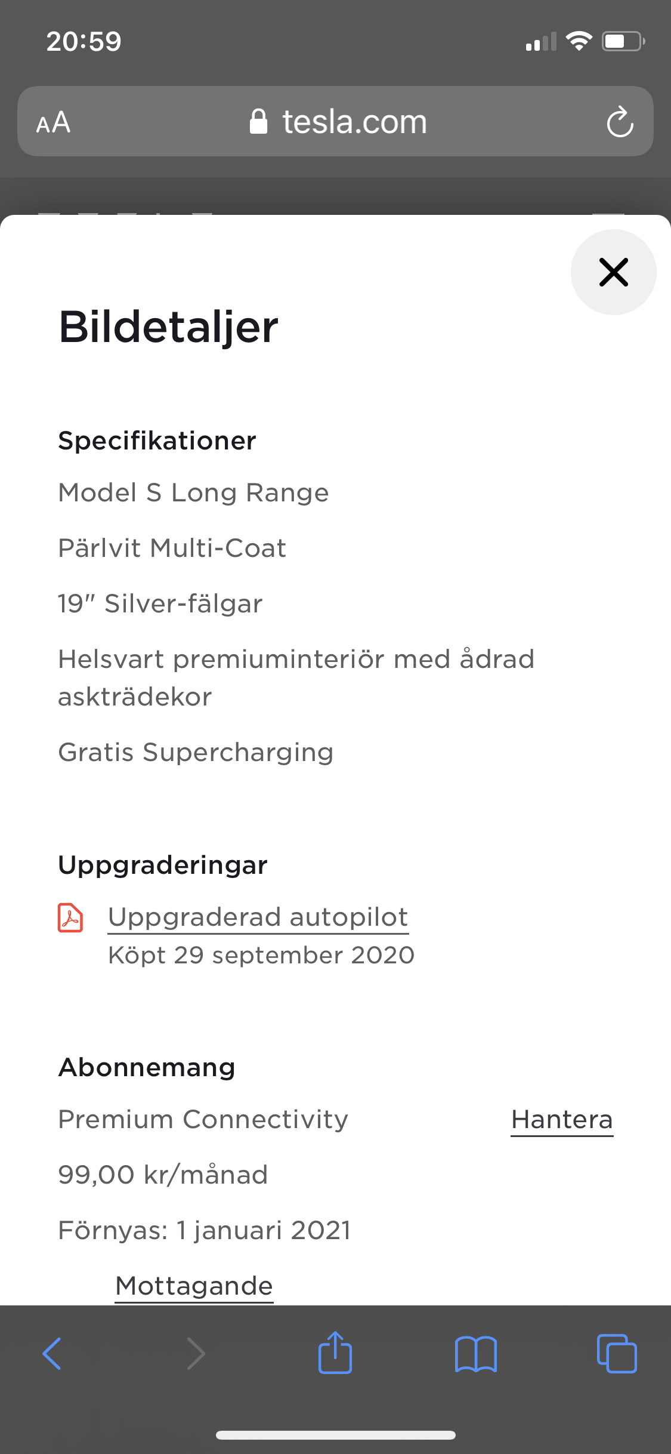Tap the Safari reload page icon
Image resolution: width=671 pixels, height=1454 pixels.
coord(620,122)
